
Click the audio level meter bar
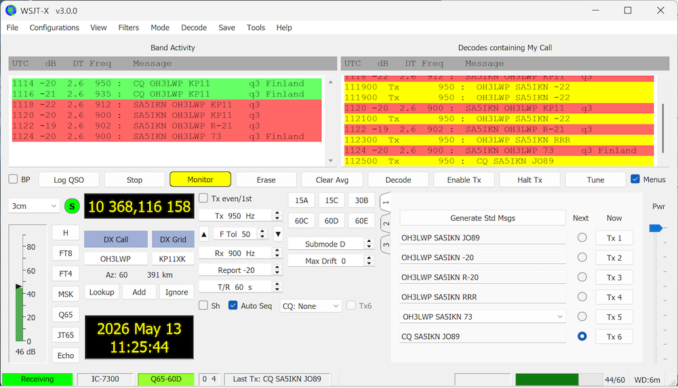coord(20,314)
